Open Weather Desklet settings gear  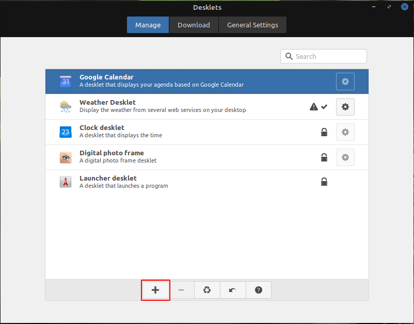345,107
